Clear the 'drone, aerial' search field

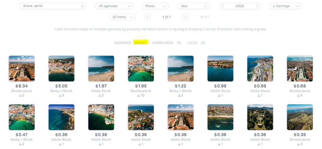coord(82,6)
